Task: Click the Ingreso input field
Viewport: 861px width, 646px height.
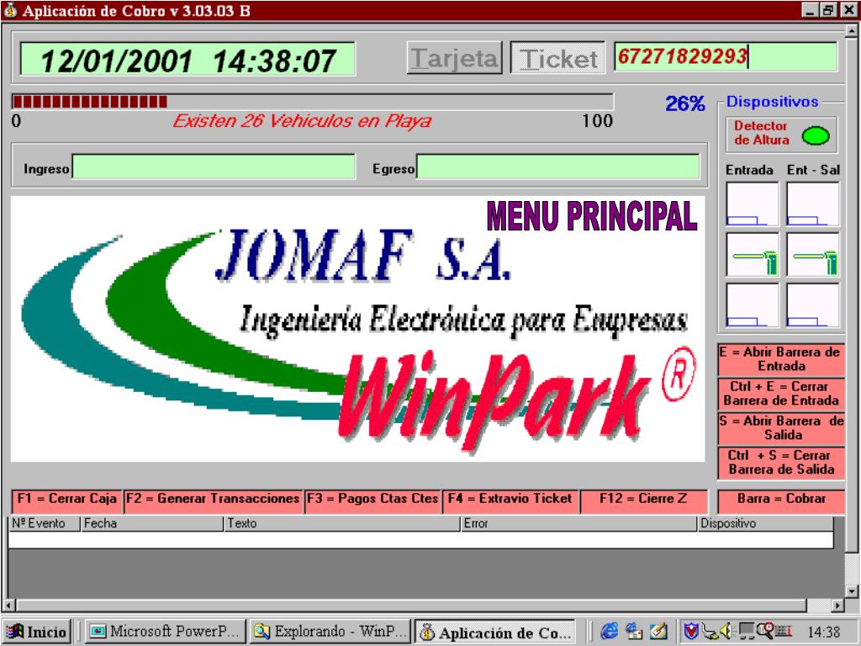Action: (x=214, y=167)
